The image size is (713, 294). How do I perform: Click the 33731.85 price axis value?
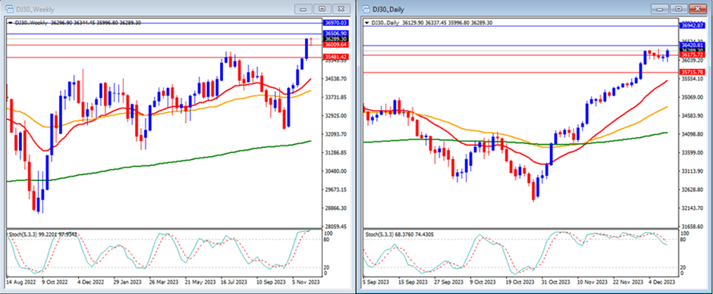pos(337,97)
